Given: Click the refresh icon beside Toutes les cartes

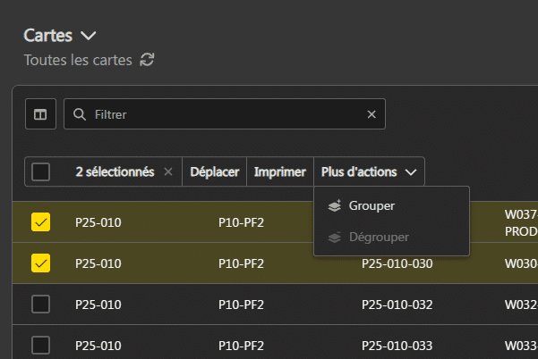Looking at the screenshot, I should pyautogui.click(x=147, y=60).
